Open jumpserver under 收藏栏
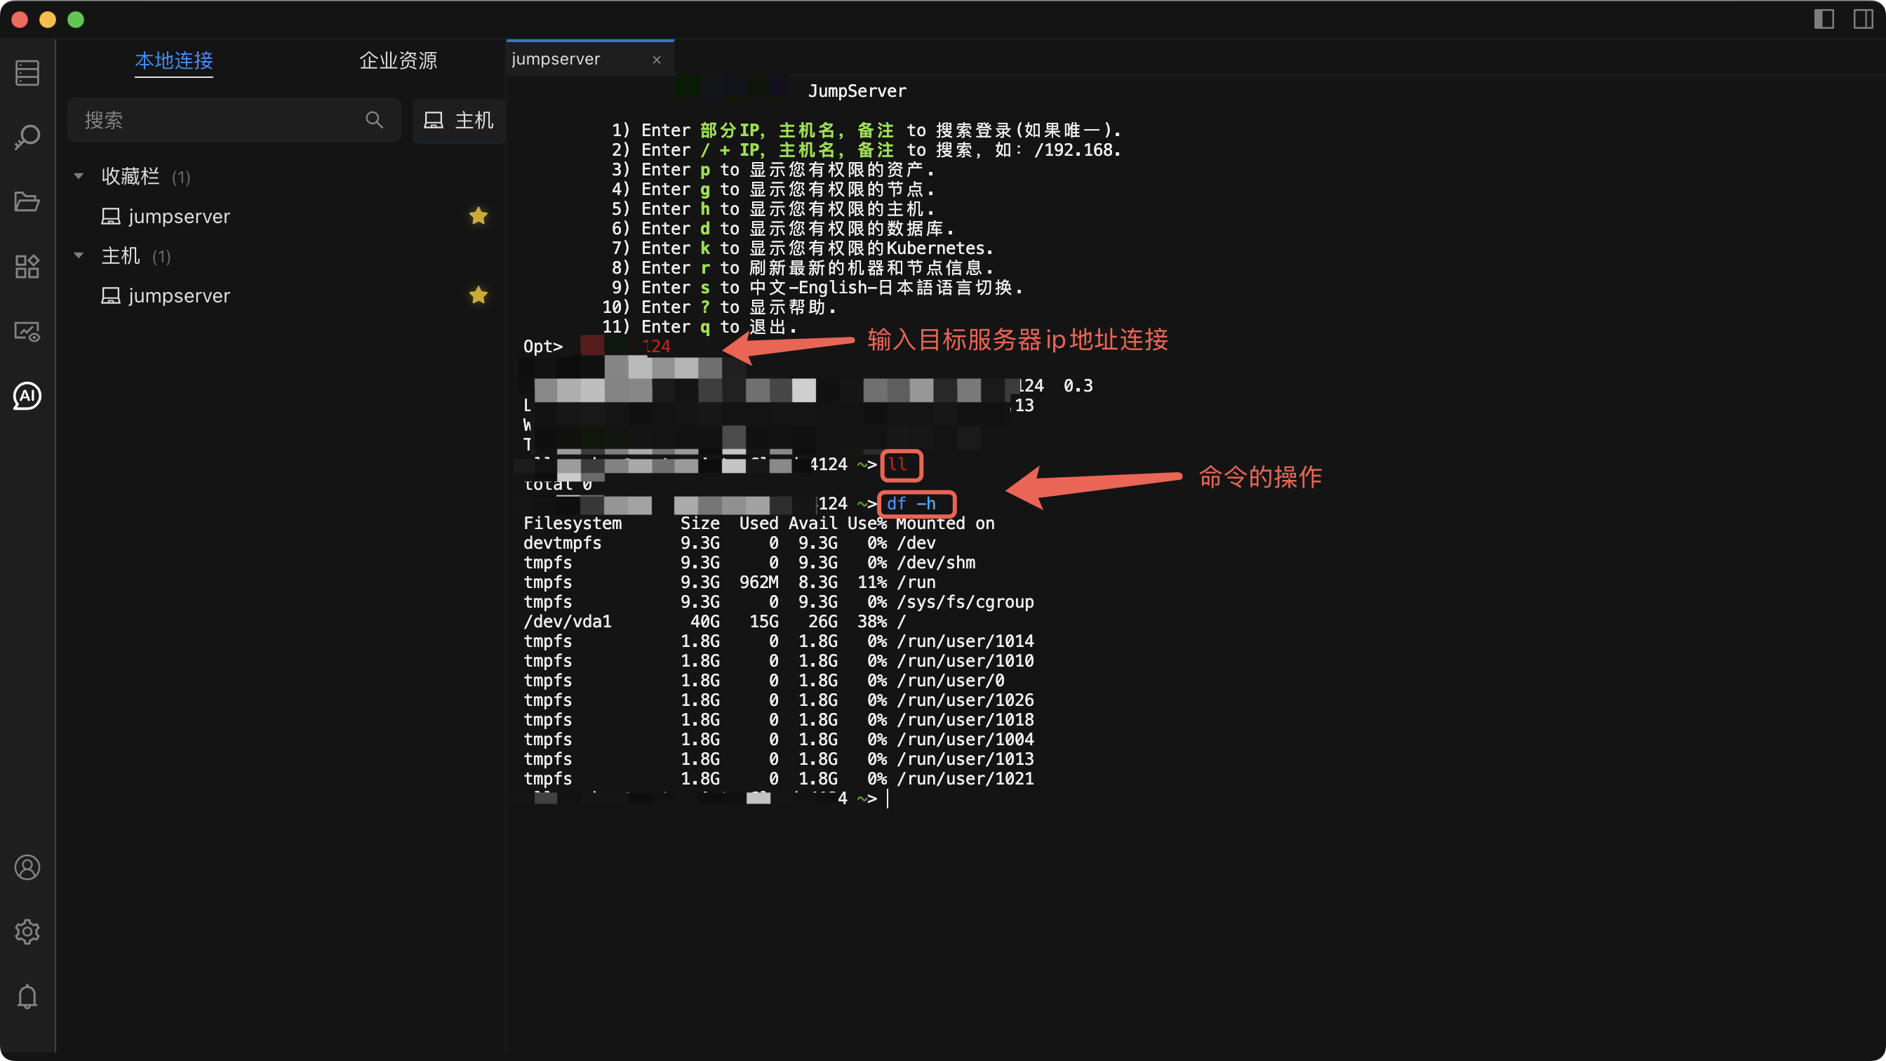The image size is (1886, 1061). pos(179,217)
